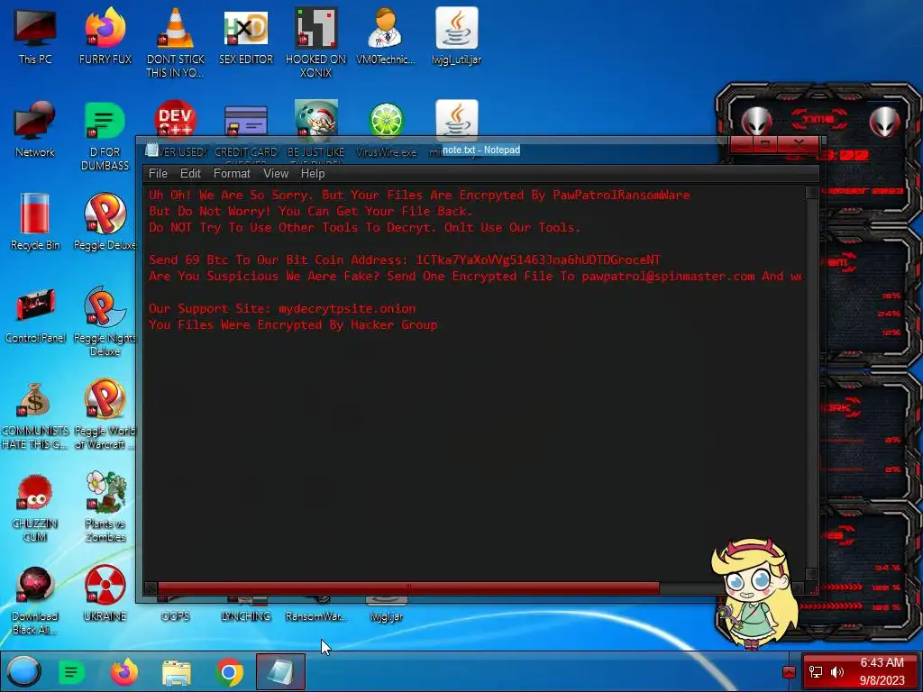This screenshot has height=692, width=923.
Task: Open the Recycle Bin
Action: coord(35,222)
